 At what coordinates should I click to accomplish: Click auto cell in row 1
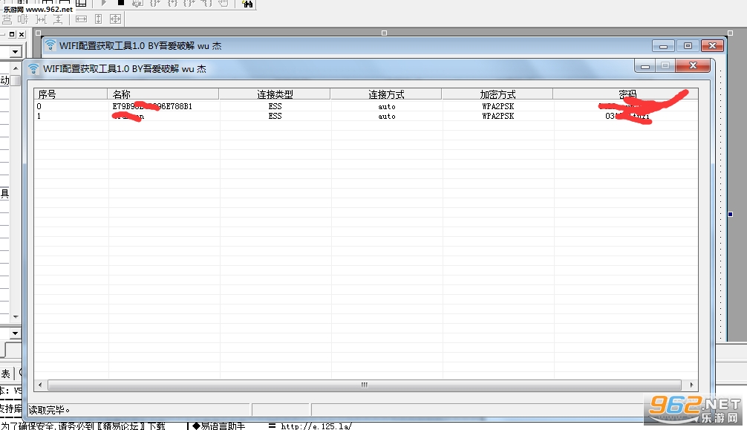tap(387, 117)
